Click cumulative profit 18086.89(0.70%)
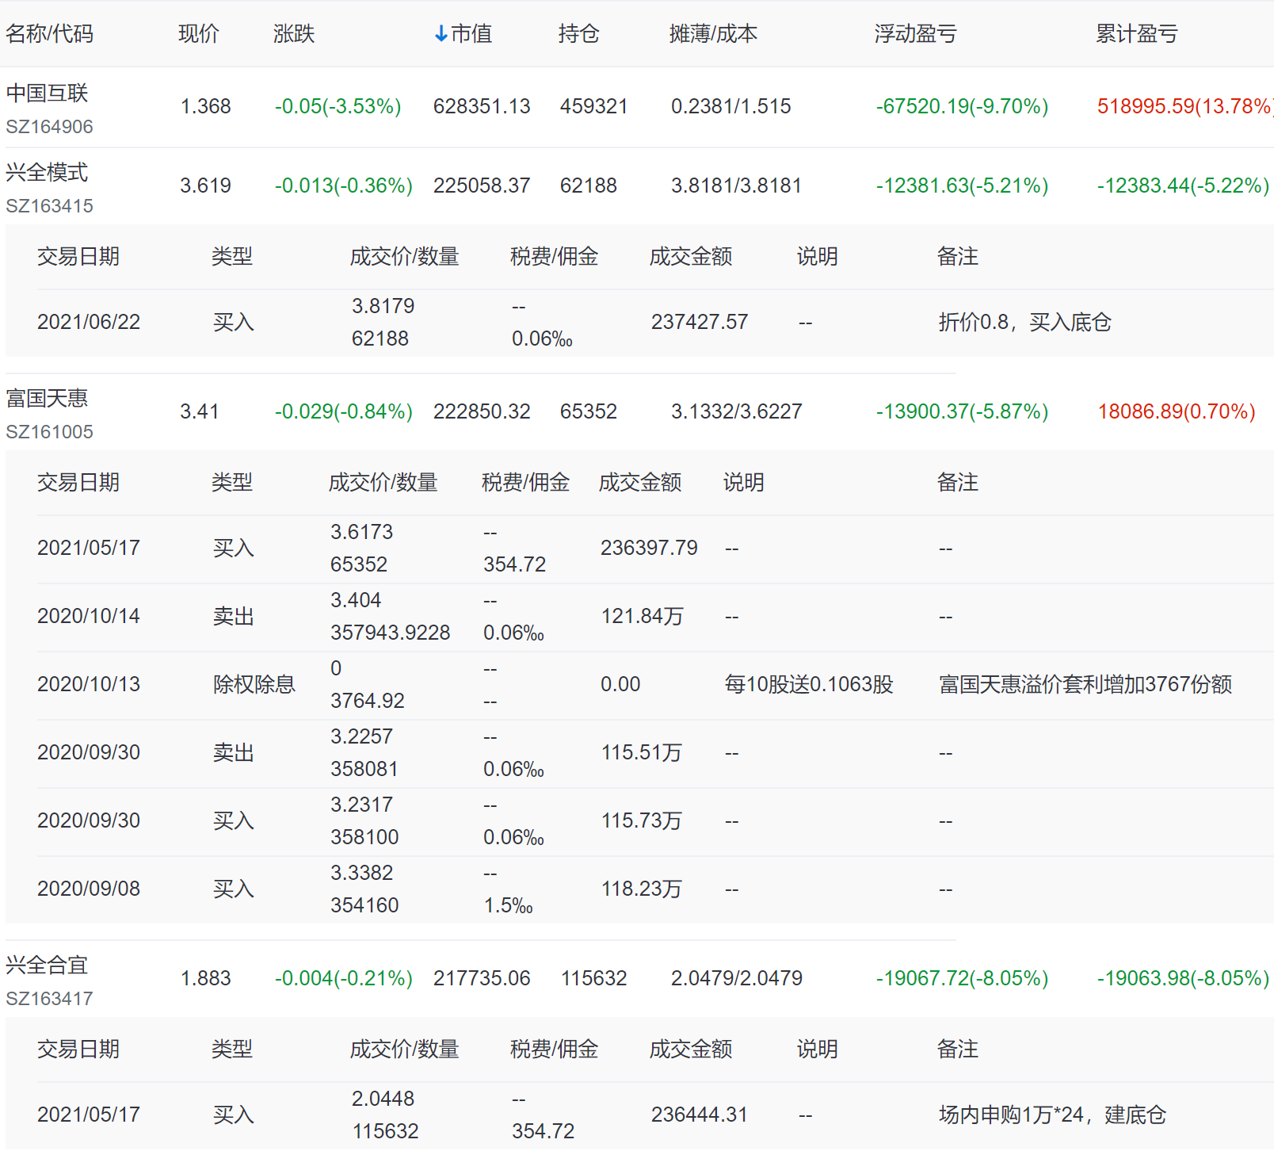This screenshot has height=1151, width=1274. point(1177,411)
